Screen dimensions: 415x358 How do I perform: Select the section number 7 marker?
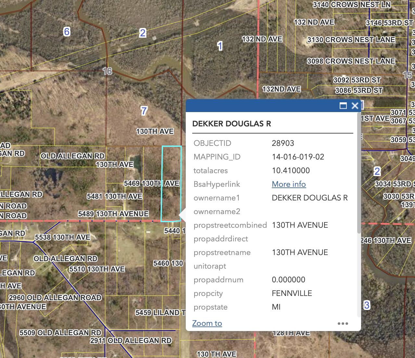point(144,111)
